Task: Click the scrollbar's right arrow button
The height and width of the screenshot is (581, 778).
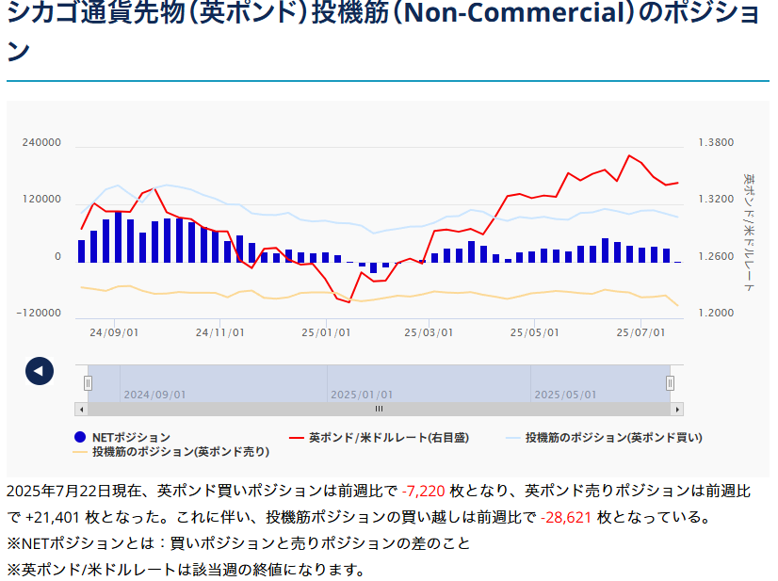Action: click(x=676, y=410)
